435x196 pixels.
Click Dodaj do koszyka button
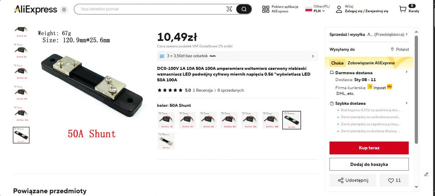tap(369, 164)
